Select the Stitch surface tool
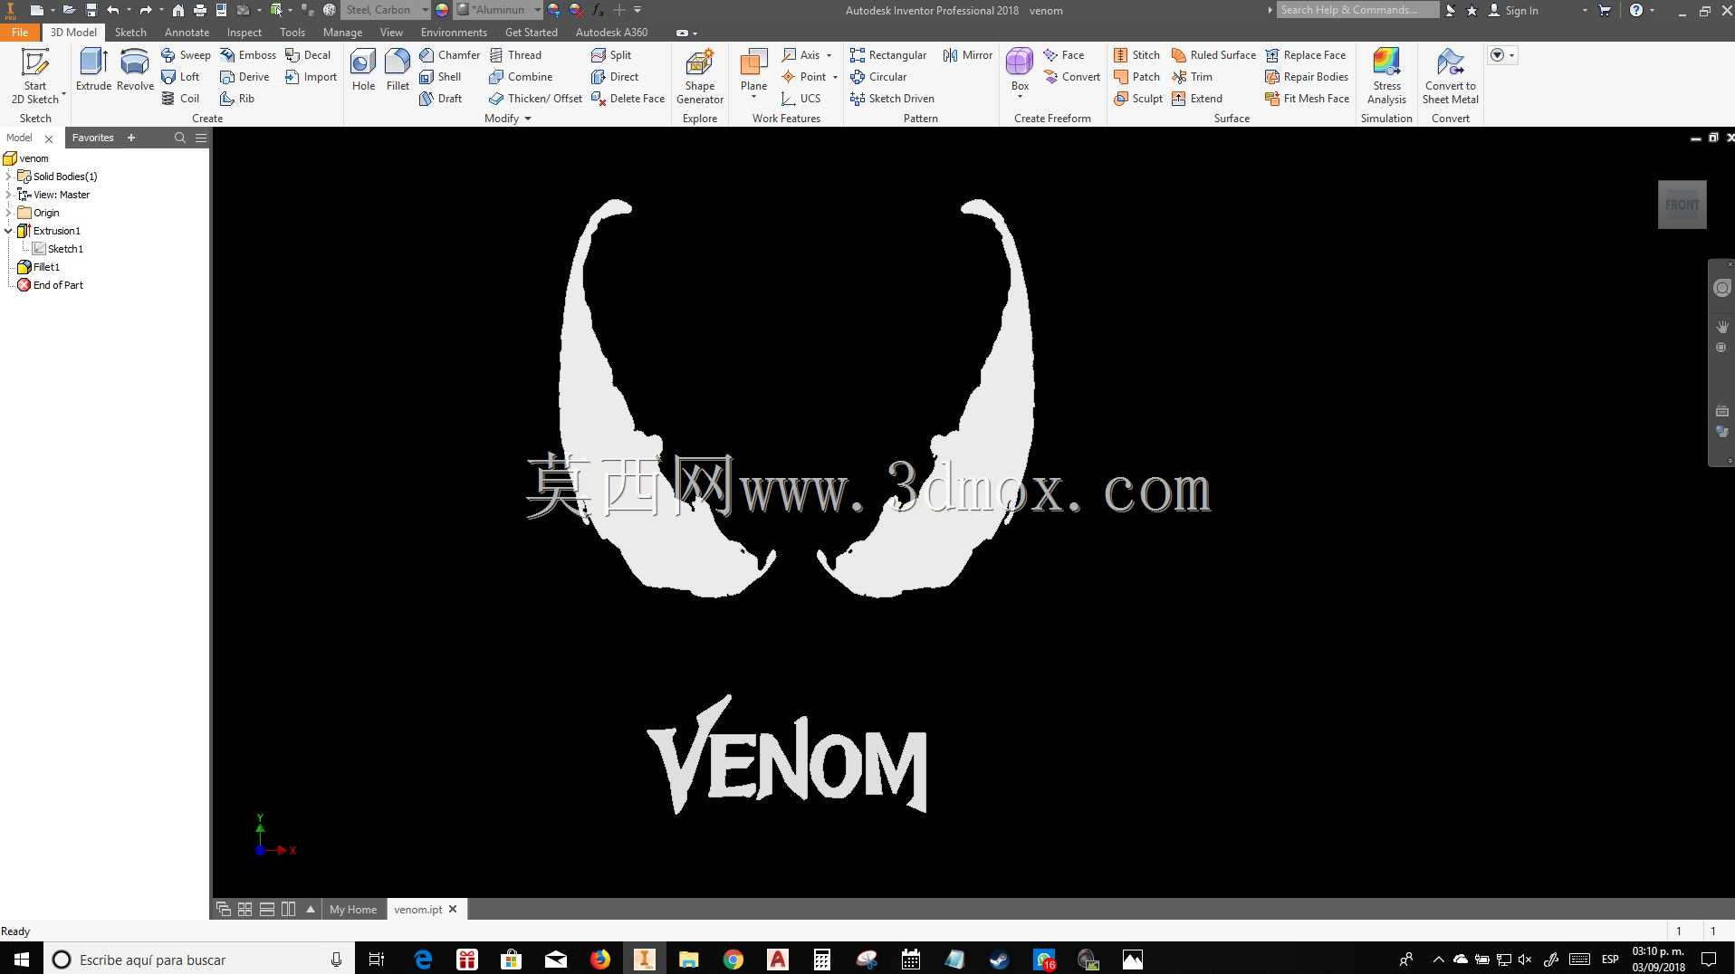This screenshot has height=974, width=1735. [x=1136, y=55]
